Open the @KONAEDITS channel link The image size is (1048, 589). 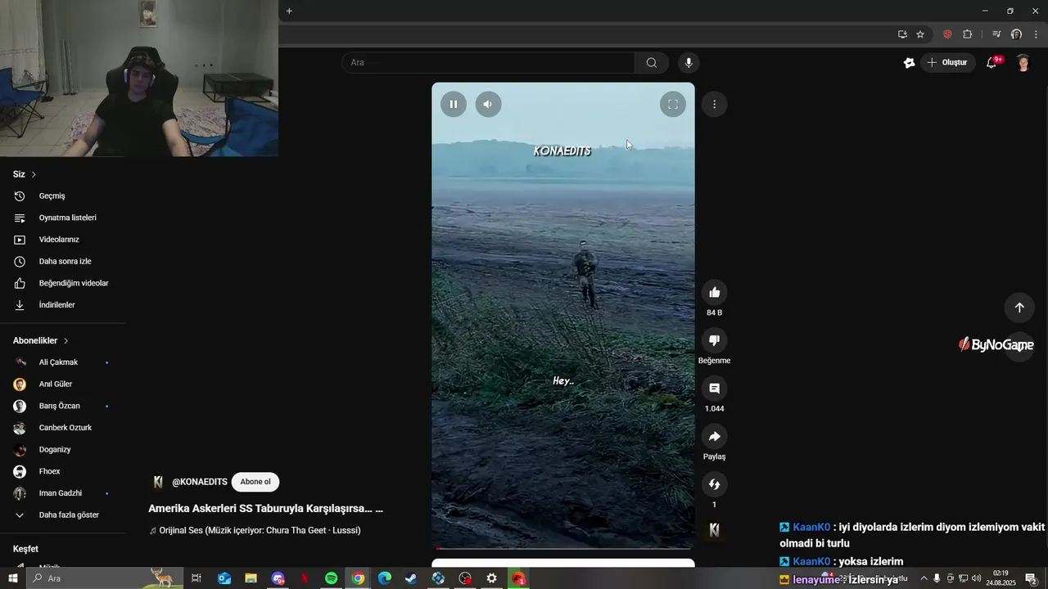pyautogui.click(x=200, y=482)
